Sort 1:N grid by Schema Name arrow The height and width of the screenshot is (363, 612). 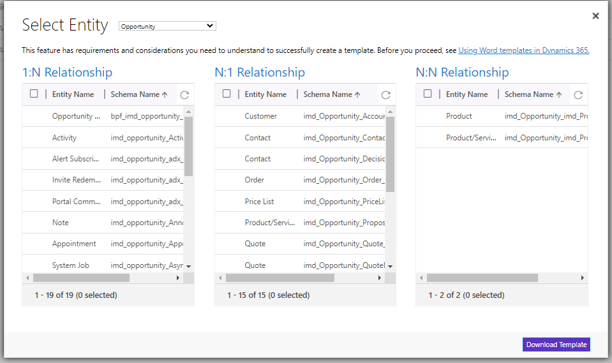pyautogui.click(x=165, y=94)
